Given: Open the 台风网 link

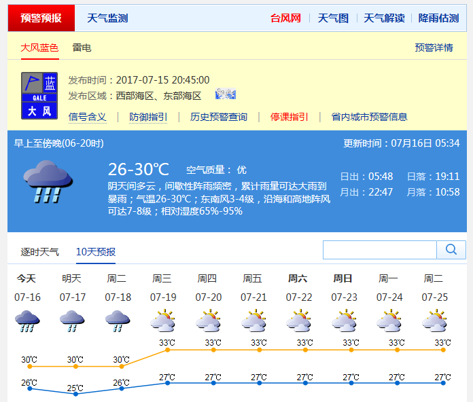Looking at the screenshot, I should (285, 18).
